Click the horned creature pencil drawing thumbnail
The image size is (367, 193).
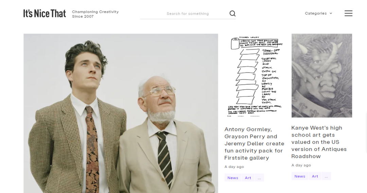tap(321, 76)
